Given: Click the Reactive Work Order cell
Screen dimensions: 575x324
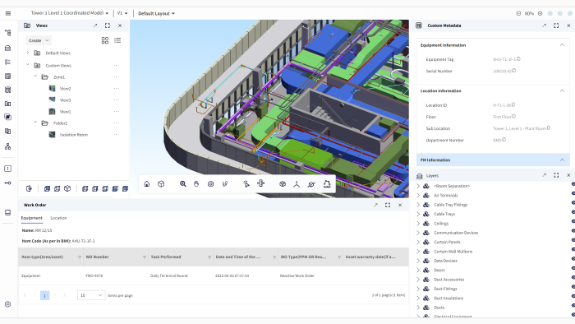Looking at the screenshot, I should click(x=297, y=275).
